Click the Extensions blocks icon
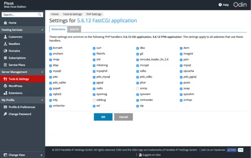Viewport: 251px width, 158px height. point(5,93)
